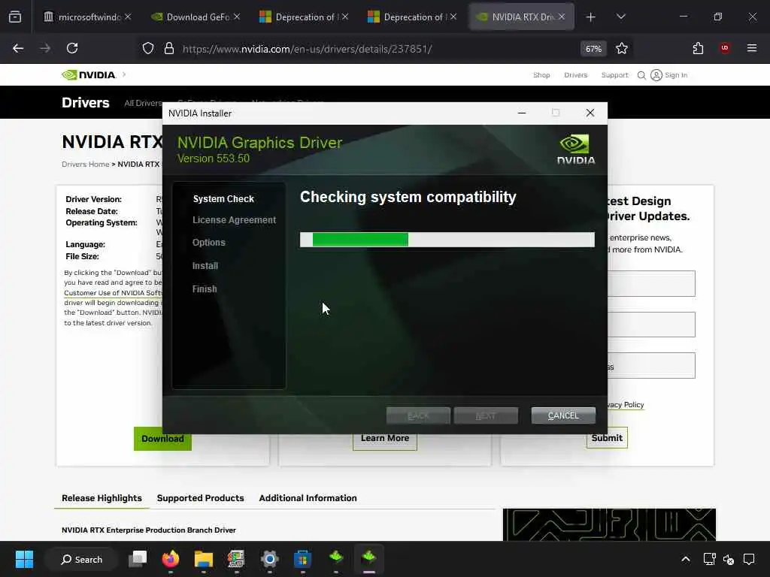Click the CANCEL button in NVIDIA Installer
The image size is (770, 577).
pos(563,415)
